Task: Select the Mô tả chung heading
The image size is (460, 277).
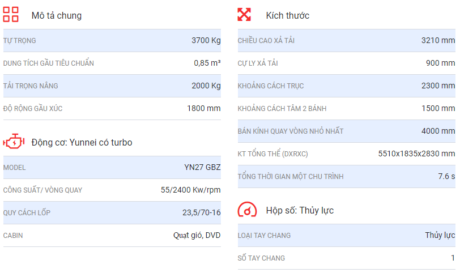Action: coord(57,15)
